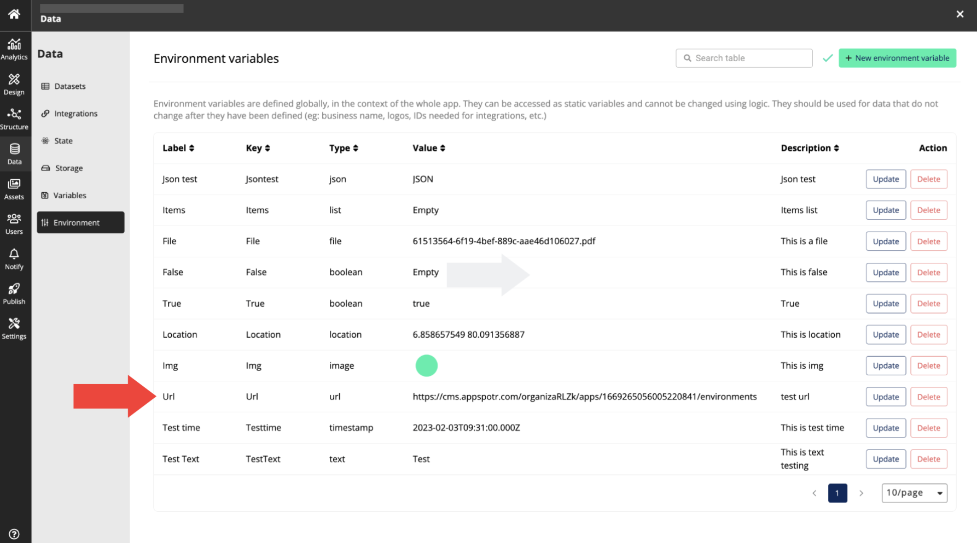977x543 pixels.
Task: Delete the Test time variable
Action: (928, 428)
